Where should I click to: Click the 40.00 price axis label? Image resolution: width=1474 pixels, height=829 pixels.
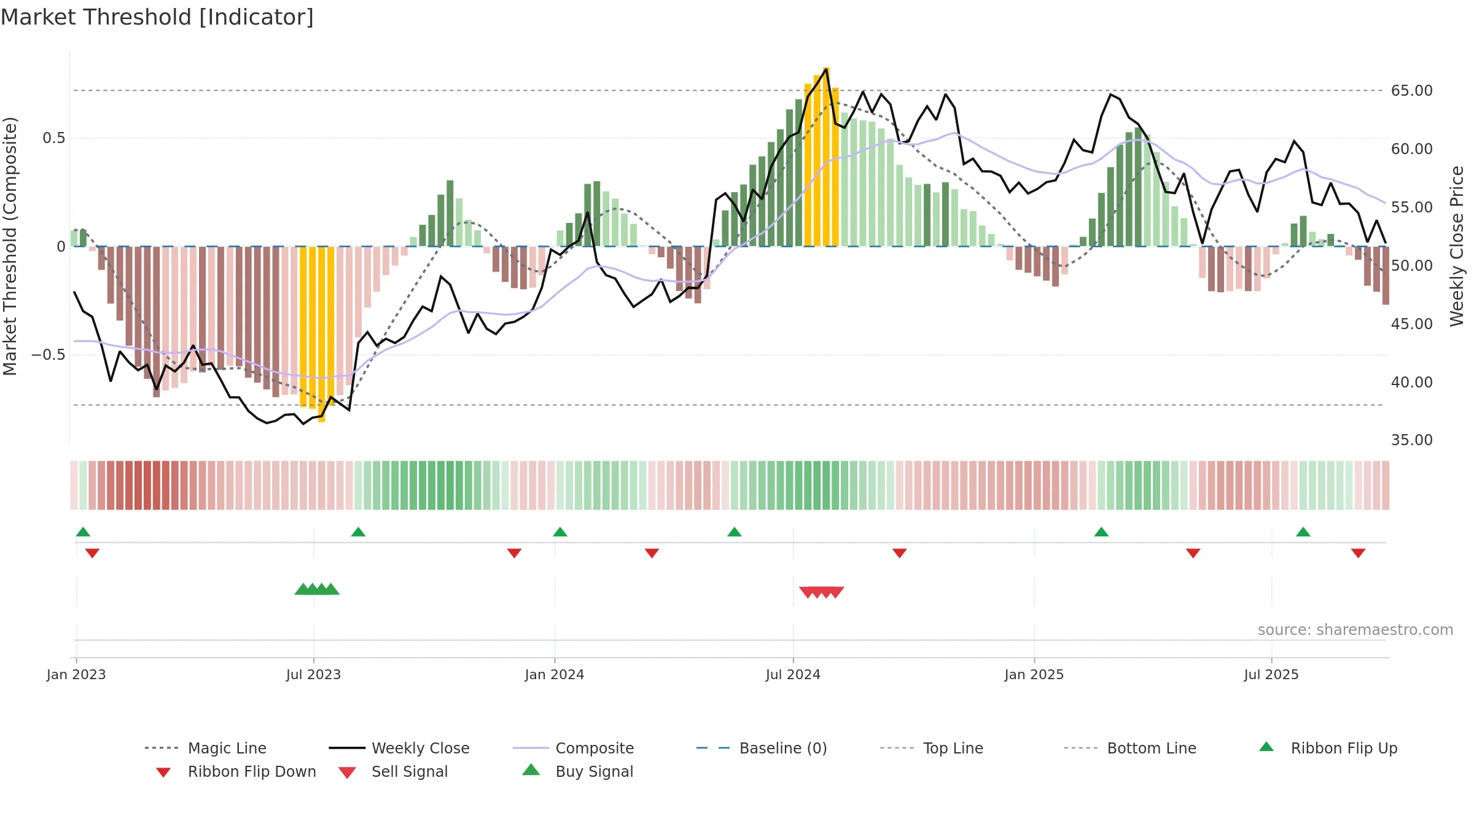pyautogui.click(x=1412, y=383)
